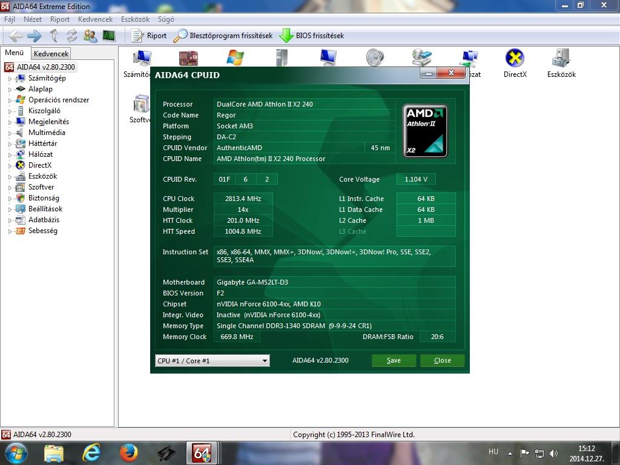Click the Core Voltage value 1.104 V
The height and width of the screenshot is (465, 620).
pos(416,179)
